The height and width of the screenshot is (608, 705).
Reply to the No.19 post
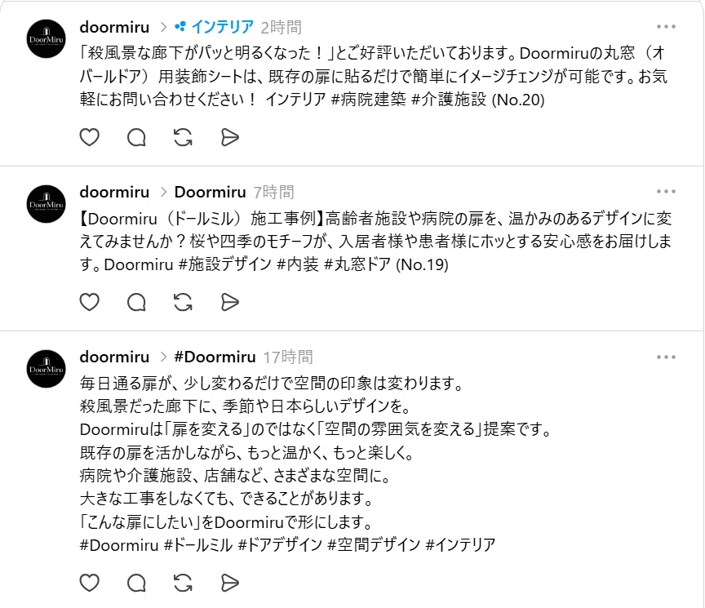(x=136, y=302)
